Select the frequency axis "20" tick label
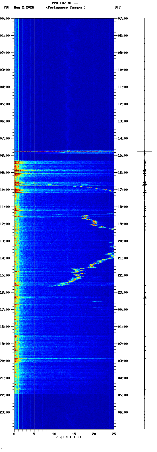The height and width of the screenshot is (452, 157). (x=94, y=434)
